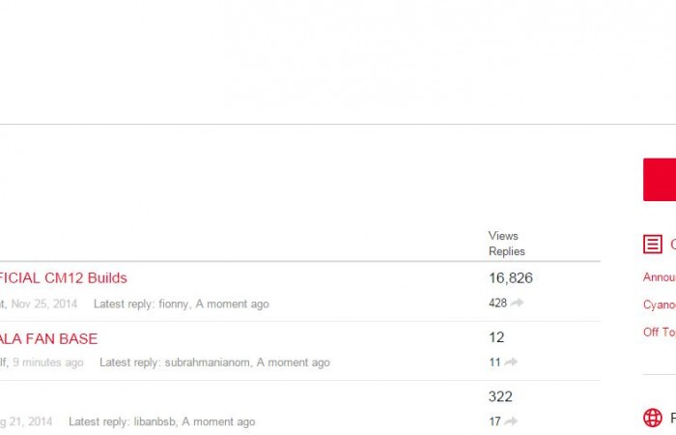Open the red Cyano... sidebar link
This screenshot has width=676, height=435.
pyautogui.click(x=660, y=304)
